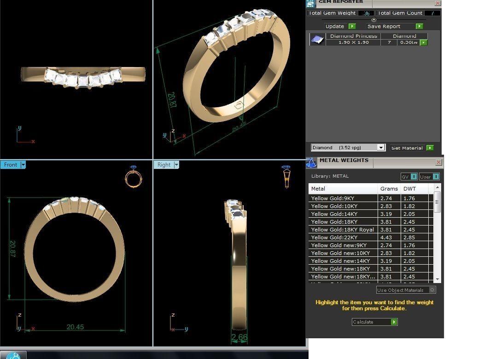Click the gem count 7 cell
This screenshot has width=490, height=359.
[x=389, y=42]
